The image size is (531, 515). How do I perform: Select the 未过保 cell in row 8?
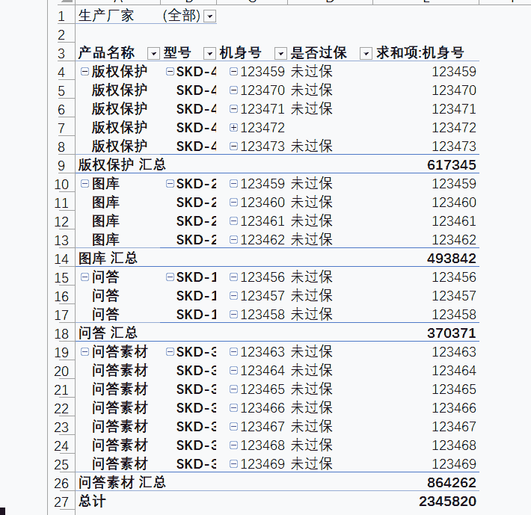[x=312, y=147]
